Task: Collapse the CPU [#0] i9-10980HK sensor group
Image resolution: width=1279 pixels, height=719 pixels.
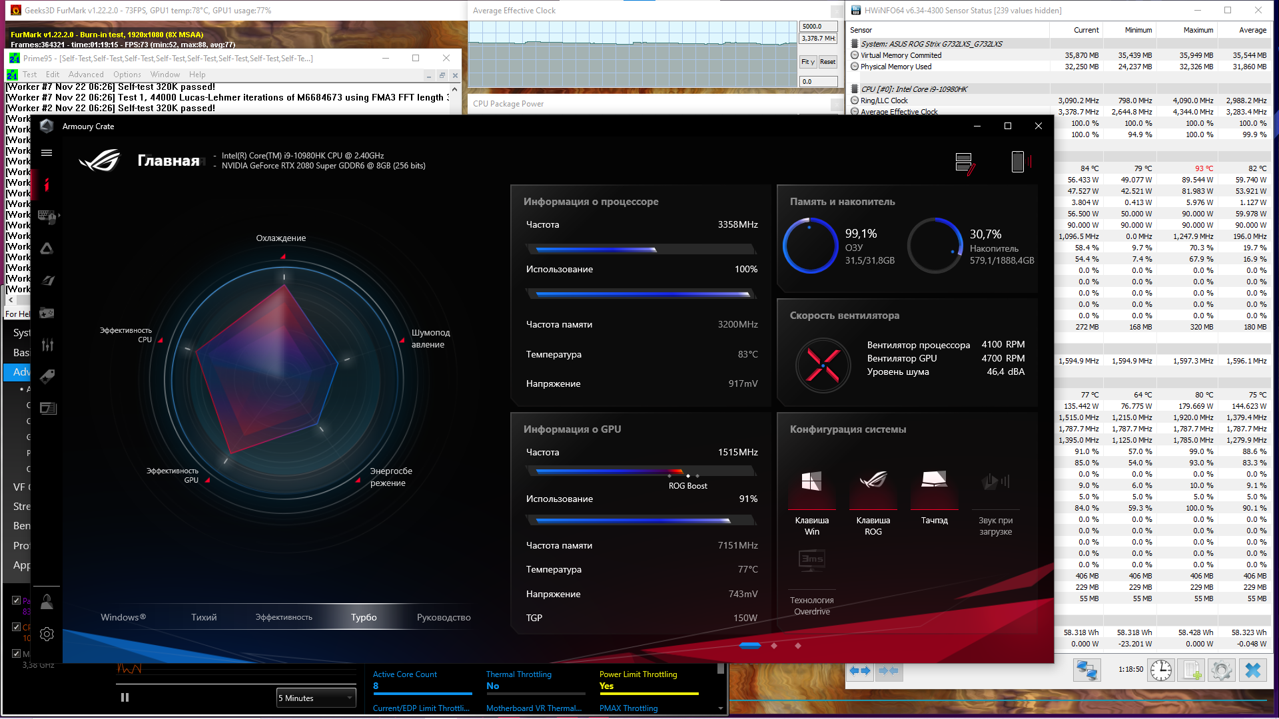Action: pos(855,89)
